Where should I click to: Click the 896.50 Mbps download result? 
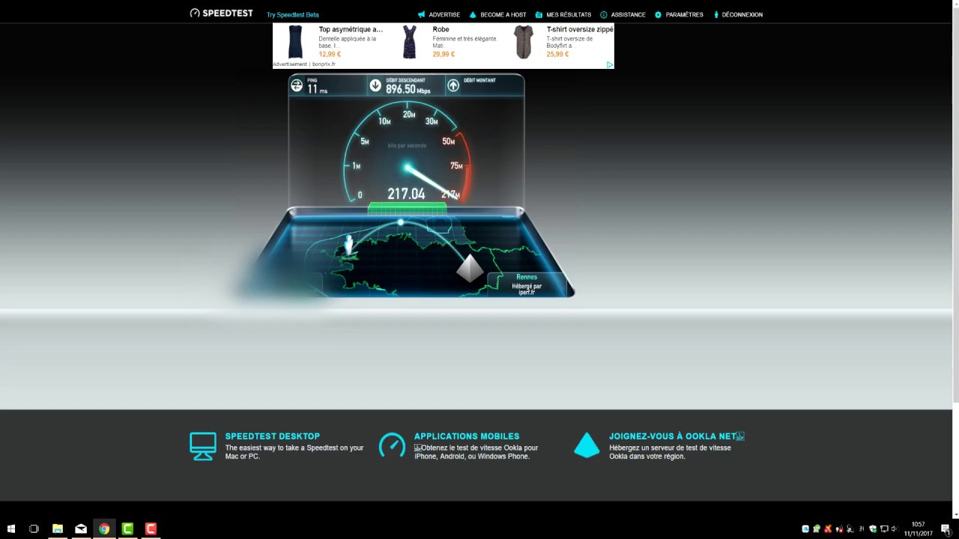pos(408,89)
